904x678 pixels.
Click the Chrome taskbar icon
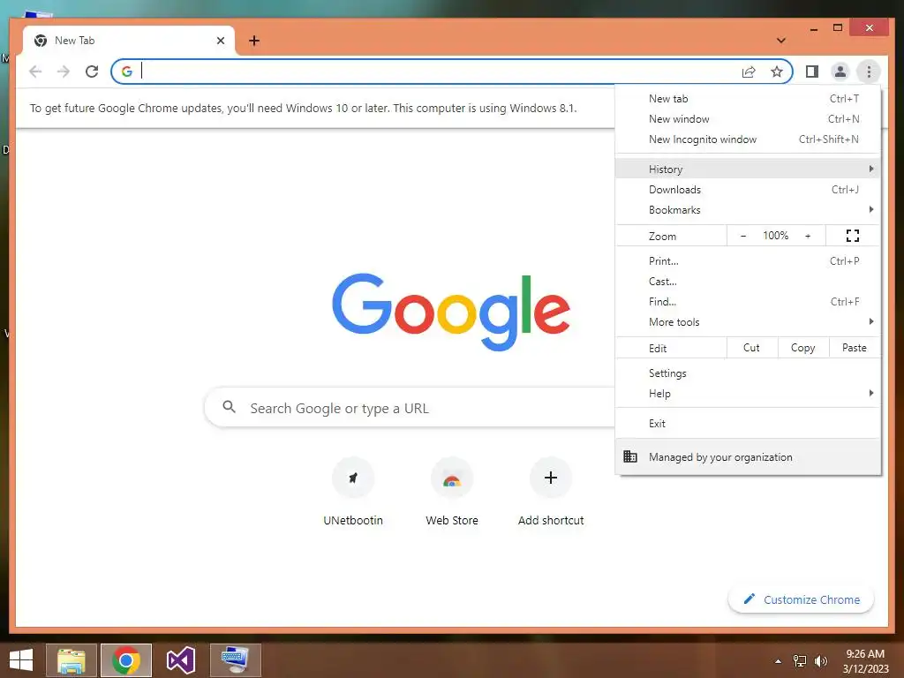tap(126, 660)
